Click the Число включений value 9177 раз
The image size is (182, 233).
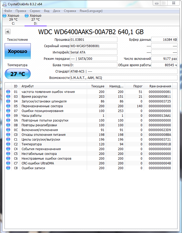[164, 59]
